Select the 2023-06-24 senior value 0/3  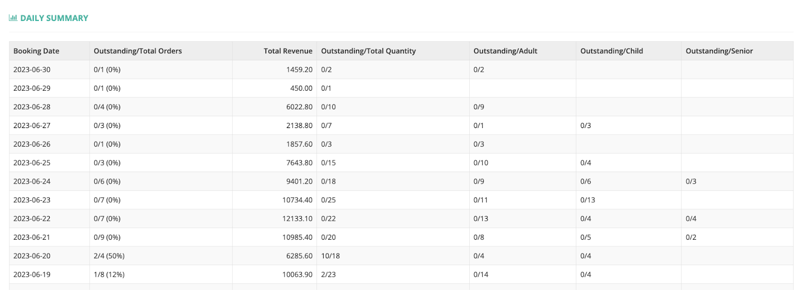pos(691,181)
